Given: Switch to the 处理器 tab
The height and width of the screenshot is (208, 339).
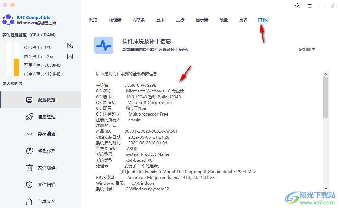Looking at the screenshot, I should [x=115, y=20].
